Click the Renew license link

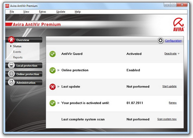[173, 103]
